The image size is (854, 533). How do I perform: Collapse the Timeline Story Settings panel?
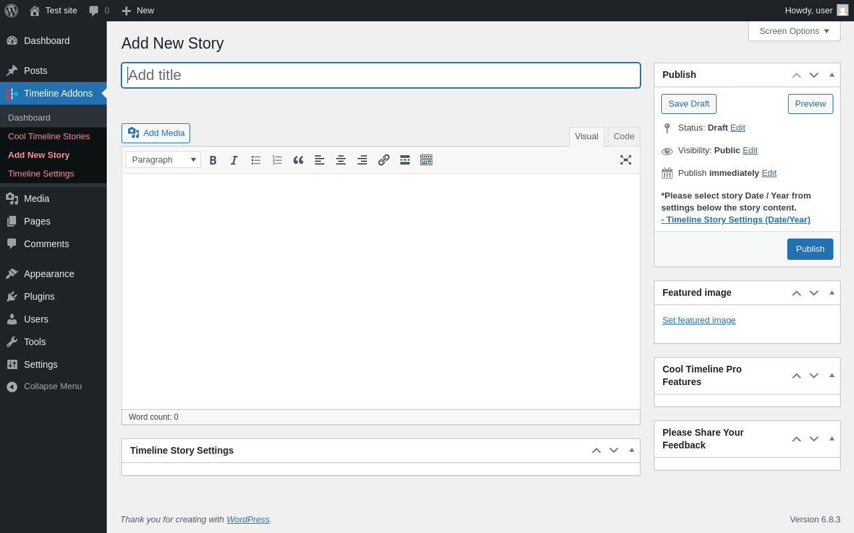(x=632, y=450)
